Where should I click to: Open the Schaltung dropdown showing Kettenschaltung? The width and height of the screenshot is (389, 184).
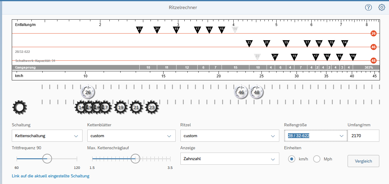pyautogui.click(x=47, y=136)
